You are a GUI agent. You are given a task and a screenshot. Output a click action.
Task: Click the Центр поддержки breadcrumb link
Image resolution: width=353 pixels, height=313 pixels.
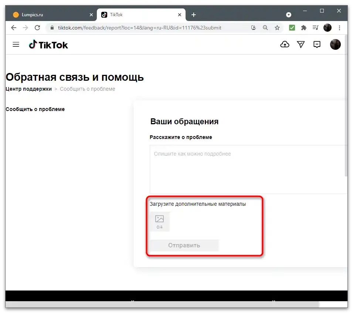point(28,89)
